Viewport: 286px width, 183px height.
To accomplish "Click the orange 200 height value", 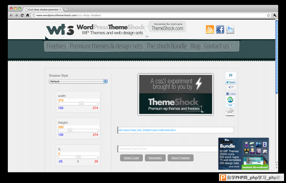I will pyautogui.click(x=61, y=127).
